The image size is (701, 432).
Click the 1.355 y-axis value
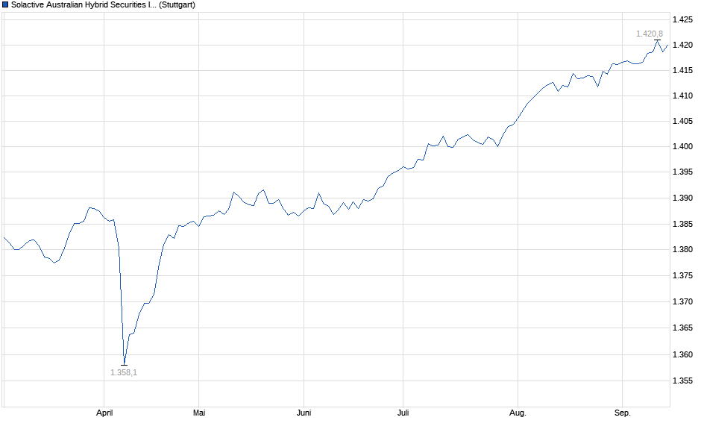pos(682,381)
